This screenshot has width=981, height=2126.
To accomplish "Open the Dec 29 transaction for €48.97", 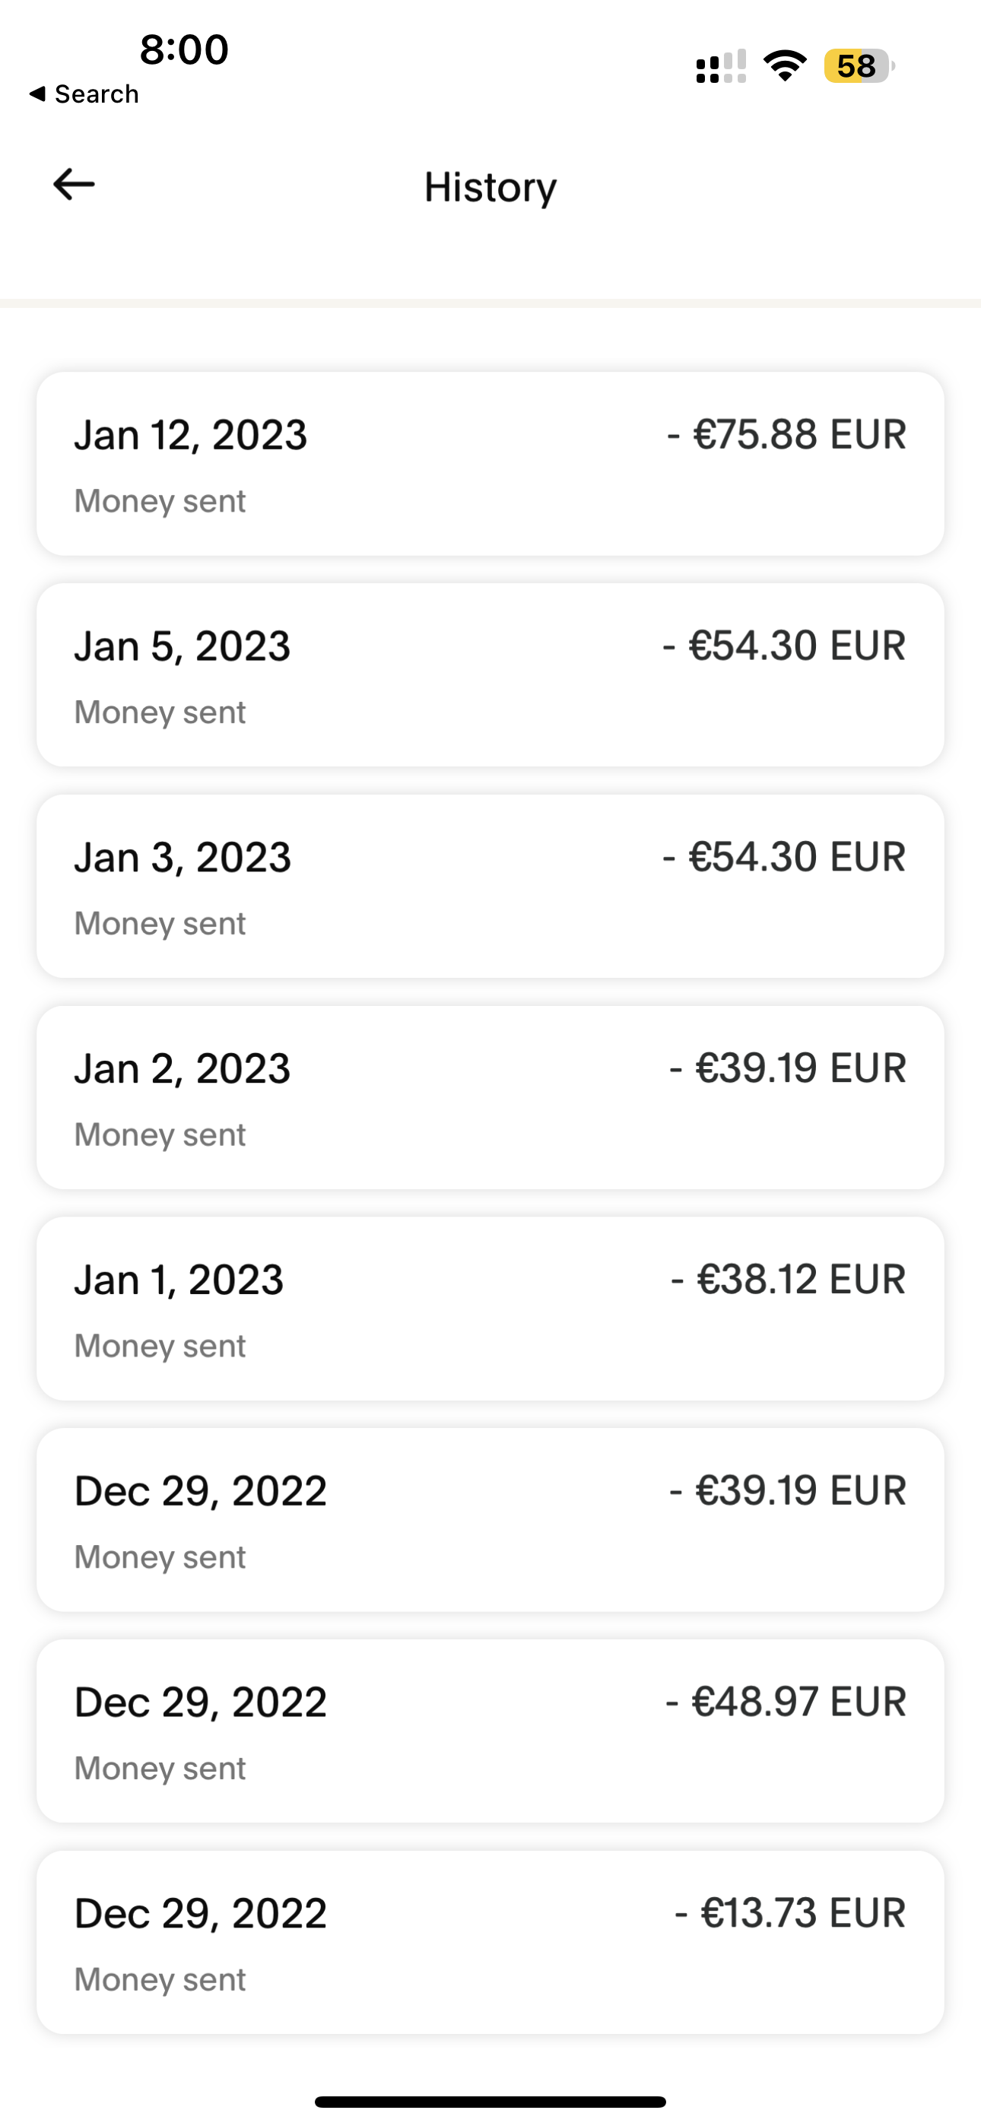I will point(490,1731).
